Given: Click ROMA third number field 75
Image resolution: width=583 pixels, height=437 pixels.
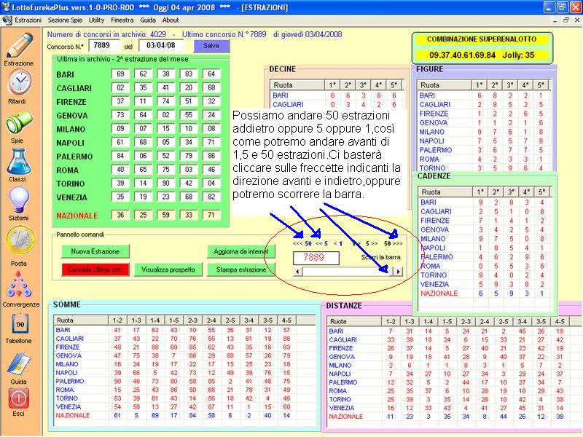Looking at the screenshot, I should click(166, 170).
